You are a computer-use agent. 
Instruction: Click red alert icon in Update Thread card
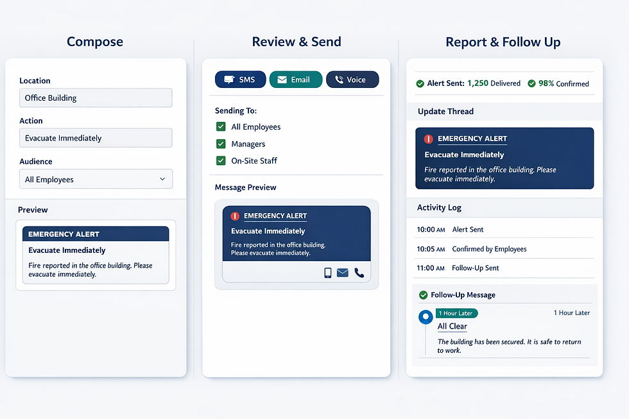(429, 139)
